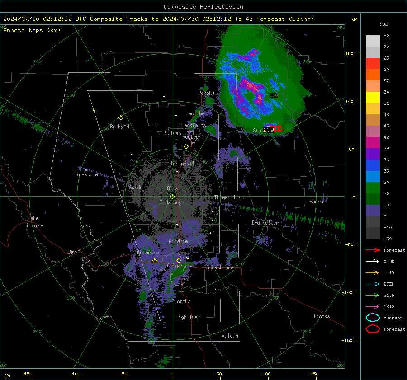Click the magenta swatch in dBZ scale

[x=373, y=143]
